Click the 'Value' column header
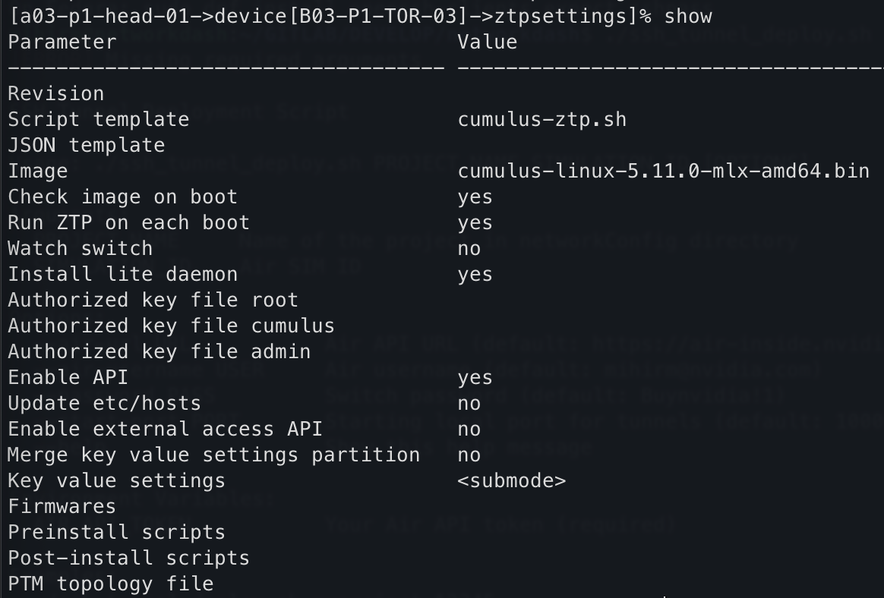Screen dimensions: 884x598 pyautogui.click(x=488, y=42)
